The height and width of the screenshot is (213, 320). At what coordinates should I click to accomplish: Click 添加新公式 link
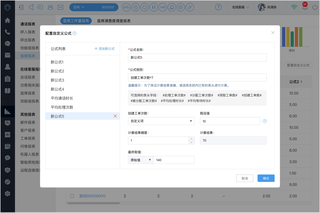(x=104, y=49)
